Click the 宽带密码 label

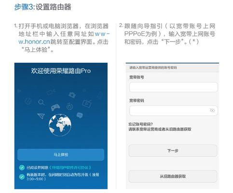[x=137, y=101]
